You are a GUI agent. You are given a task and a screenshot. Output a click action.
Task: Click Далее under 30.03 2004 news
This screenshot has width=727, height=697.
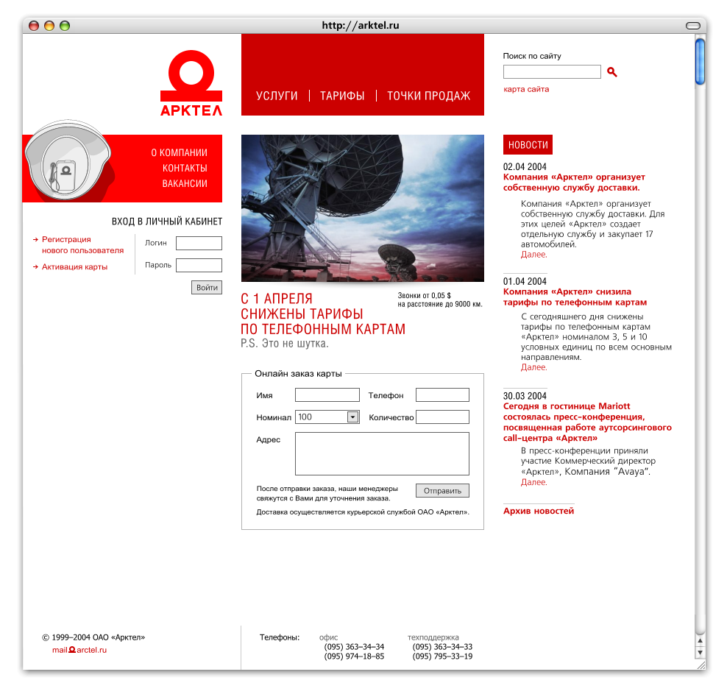(533, 482)
